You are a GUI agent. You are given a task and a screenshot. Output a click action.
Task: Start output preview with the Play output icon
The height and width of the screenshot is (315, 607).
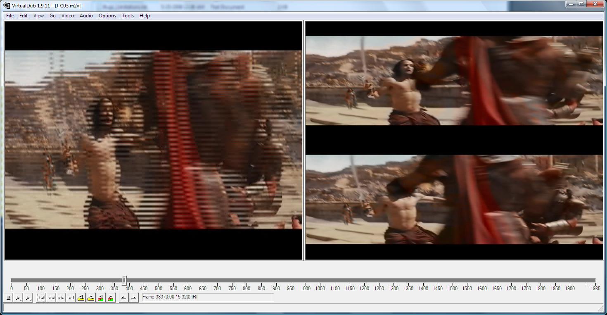coord(28,298)
